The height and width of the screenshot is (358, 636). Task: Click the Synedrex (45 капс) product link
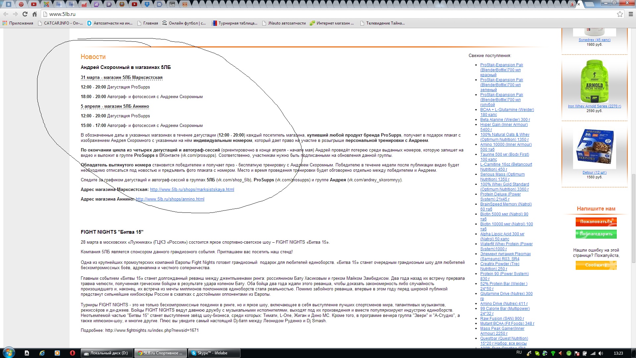tap(594, 40)
